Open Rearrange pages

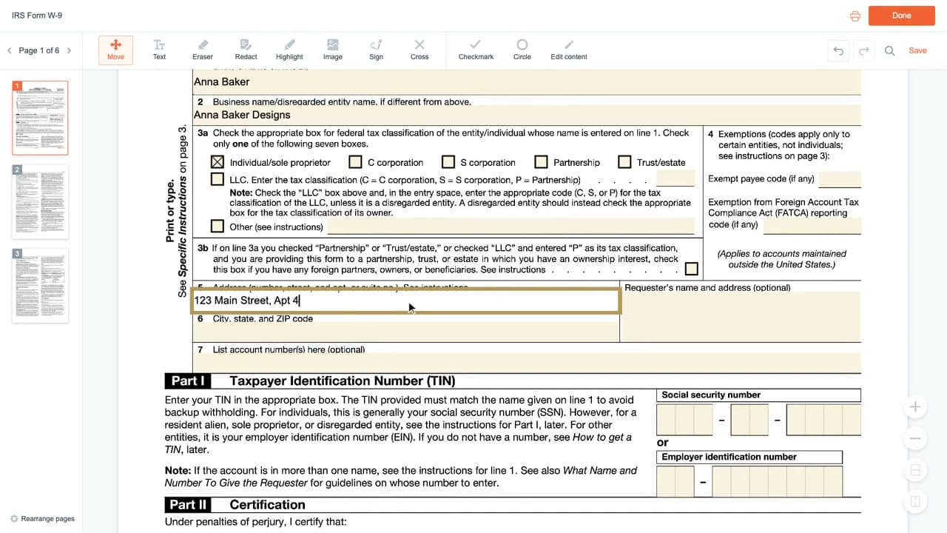pyautogui.click(x=42, y=518)
